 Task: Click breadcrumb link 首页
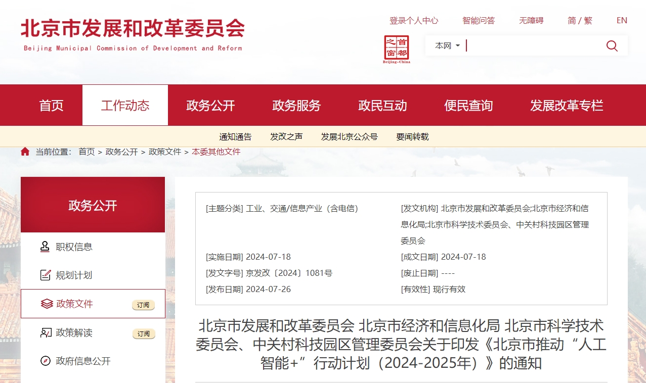[87, 152]
